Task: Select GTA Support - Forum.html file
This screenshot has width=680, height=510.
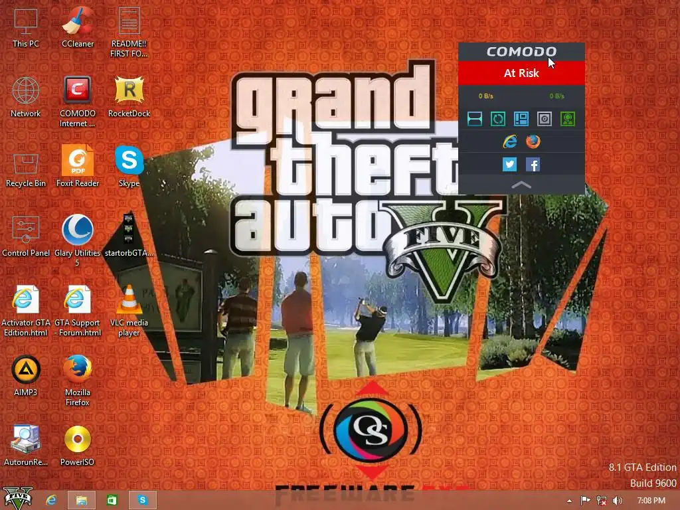Action: [78, 311]
